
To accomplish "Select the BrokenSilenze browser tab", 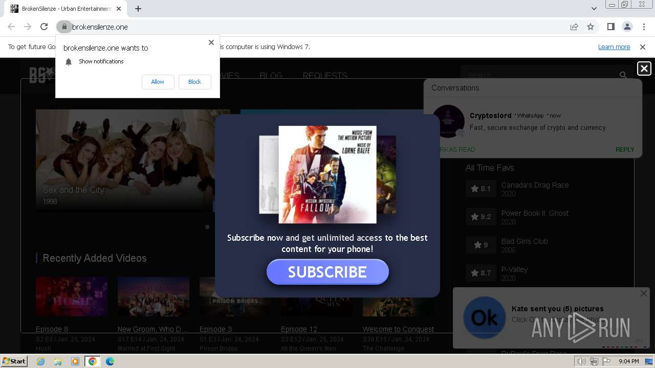I will tap(65, 9).
